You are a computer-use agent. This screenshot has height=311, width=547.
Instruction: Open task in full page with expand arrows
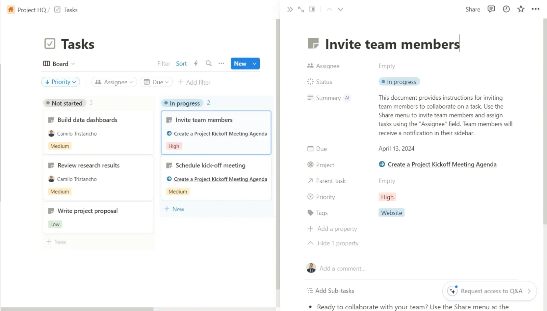301,9
